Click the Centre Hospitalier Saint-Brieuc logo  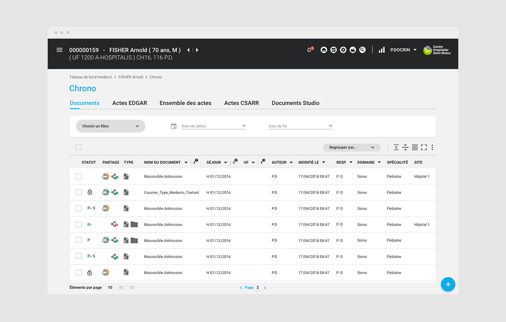pyautogui.click(x=437, y=50)
